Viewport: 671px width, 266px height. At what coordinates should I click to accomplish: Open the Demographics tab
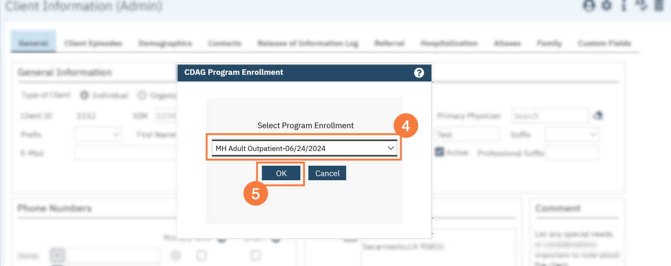tap(165, 43)
